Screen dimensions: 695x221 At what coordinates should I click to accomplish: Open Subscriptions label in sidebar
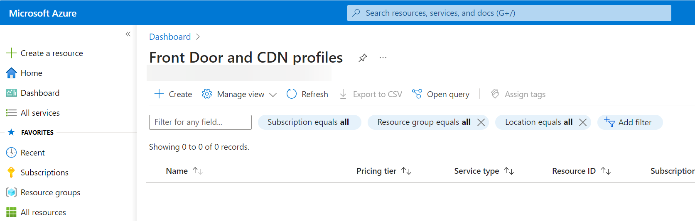pos(44,172)
